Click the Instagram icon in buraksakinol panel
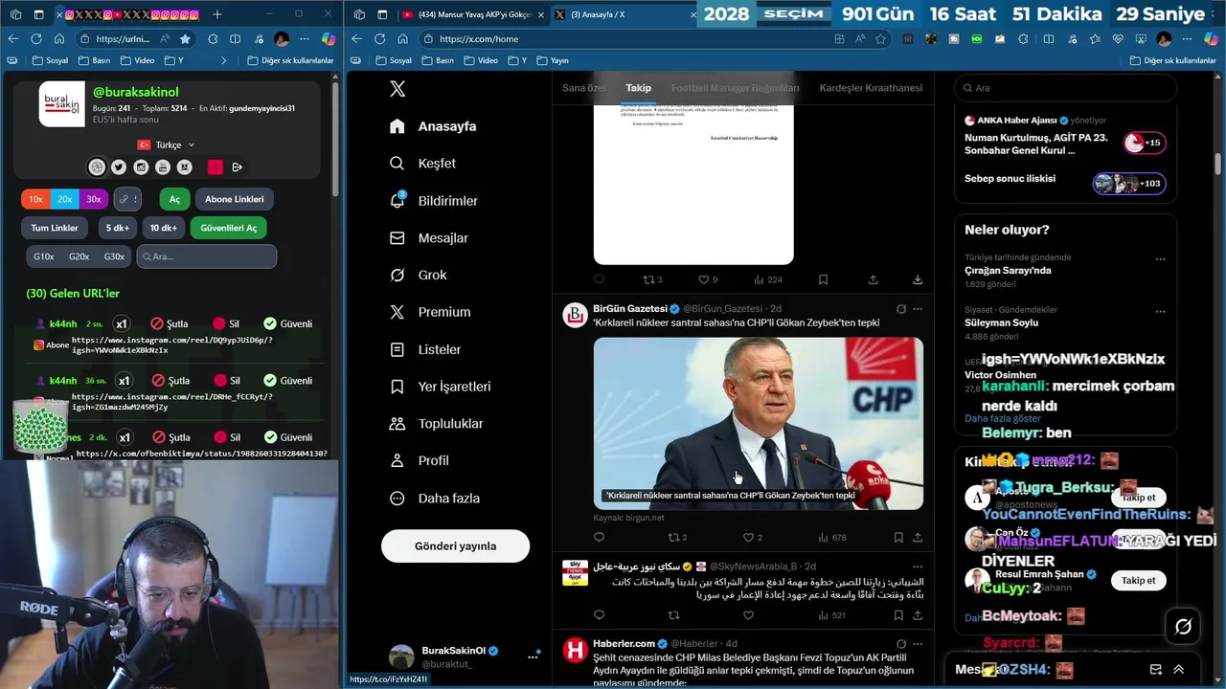Viewport: 1226px width, 689px height. coord(141,167)
